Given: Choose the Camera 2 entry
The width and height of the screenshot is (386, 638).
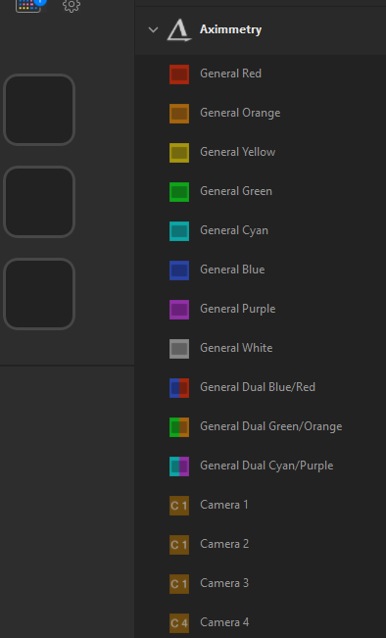Looking at the screenshot, I should [261, 545].
